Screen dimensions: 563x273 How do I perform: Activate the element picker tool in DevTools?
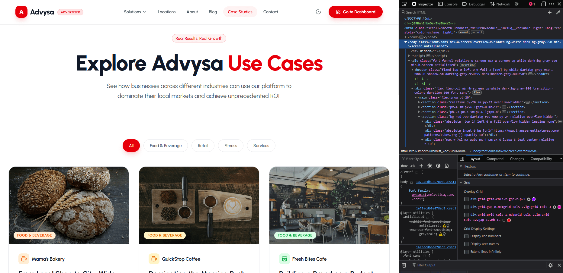click(x=404, y=4)
